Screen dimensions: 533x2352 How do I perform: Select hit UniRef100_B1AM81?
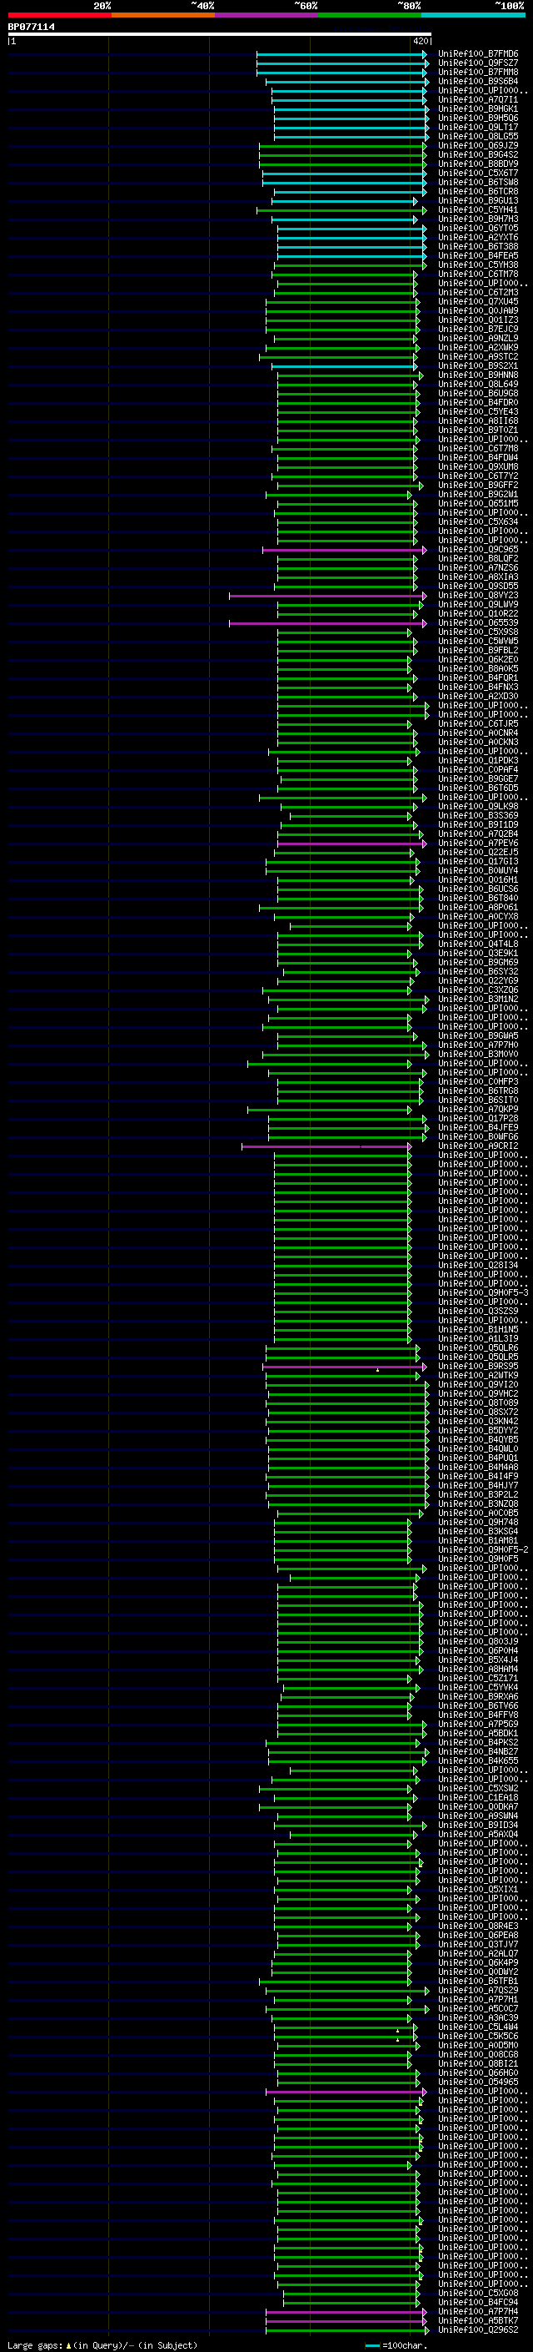point(478,1540)
